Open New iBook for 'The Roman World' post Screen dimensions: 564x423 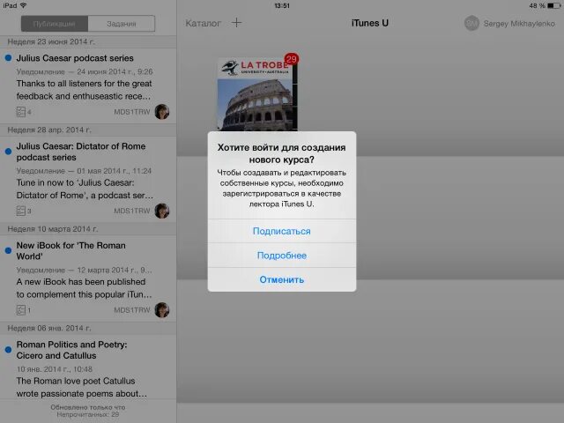pos(88,278)
